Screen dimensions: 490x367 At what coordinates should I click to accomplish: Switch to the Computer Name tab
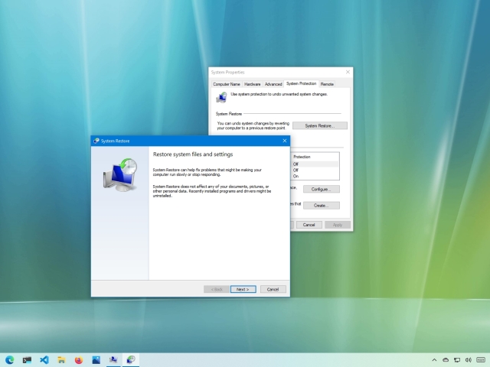click(x=227, y=84)
